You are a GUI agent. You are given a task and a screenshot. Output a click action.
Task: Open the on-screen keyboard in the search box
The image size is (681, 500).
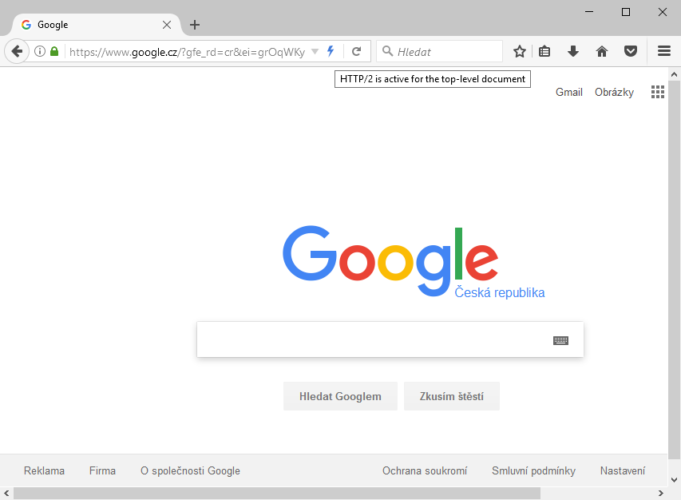tap(560, 340)
